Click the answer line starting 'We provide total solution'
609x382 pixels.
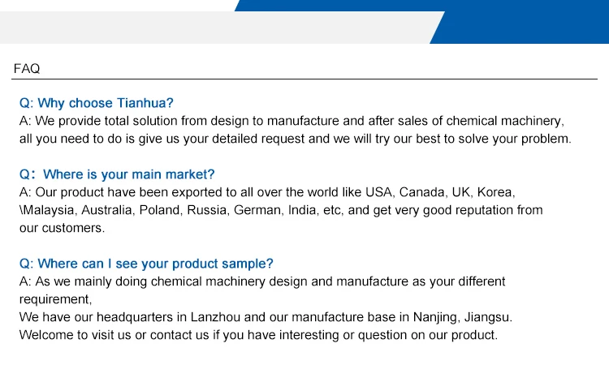tap(292, 121)
